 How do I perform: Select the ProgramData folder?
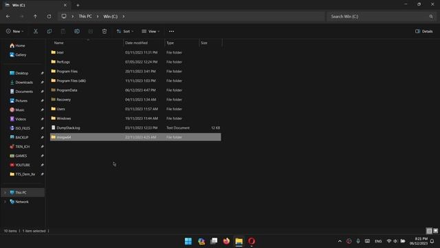135,90
